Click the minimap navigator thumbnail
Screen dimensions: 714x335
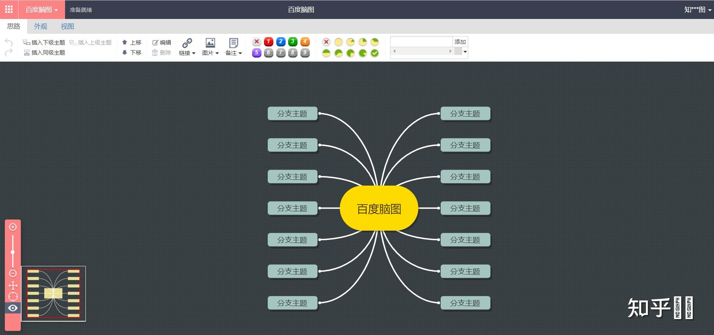pos(54,293)
